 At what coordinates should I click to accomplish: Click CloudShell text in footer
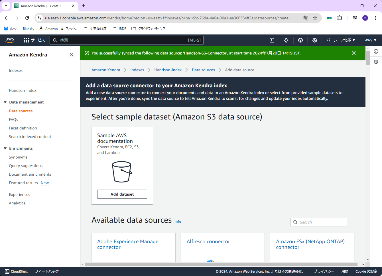coord(19,271)
